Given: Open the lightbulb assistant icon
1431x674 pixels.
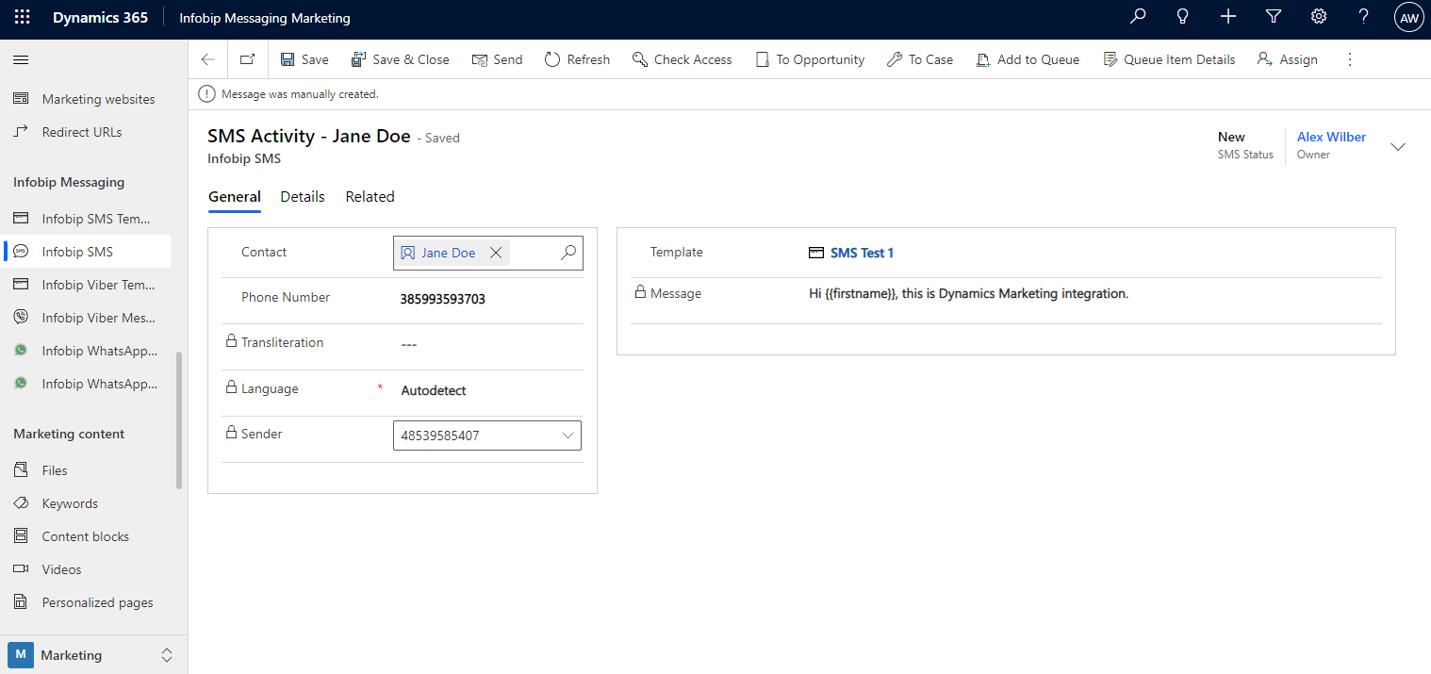Looking at the screenshot, I should pos(1183,17).
